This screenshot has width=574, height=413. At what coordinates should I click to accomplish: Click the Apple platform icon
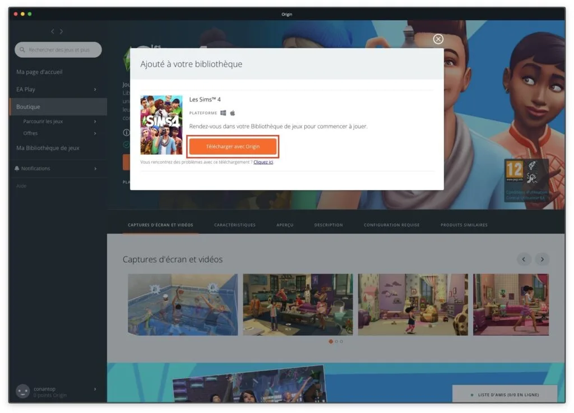(x=233, y=113)
